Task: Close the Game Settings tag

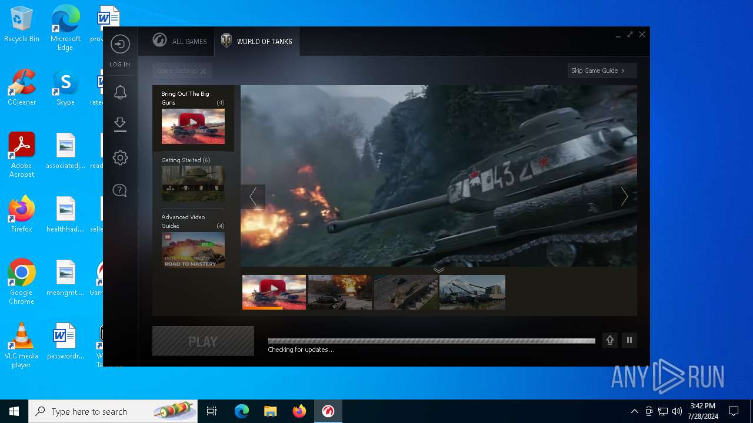Action: coord(203,71)
